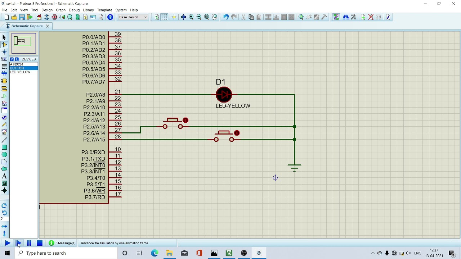This screenshot has height=259, width=461.
Task: Click overview thumbnail of schematic
Action: pyautogui.click(x=23, y=44)
